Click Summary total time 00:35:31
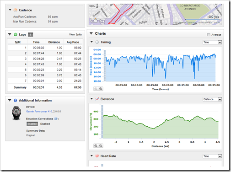The height and width of the screenshot is (172, 231). (x=38, y=87)
